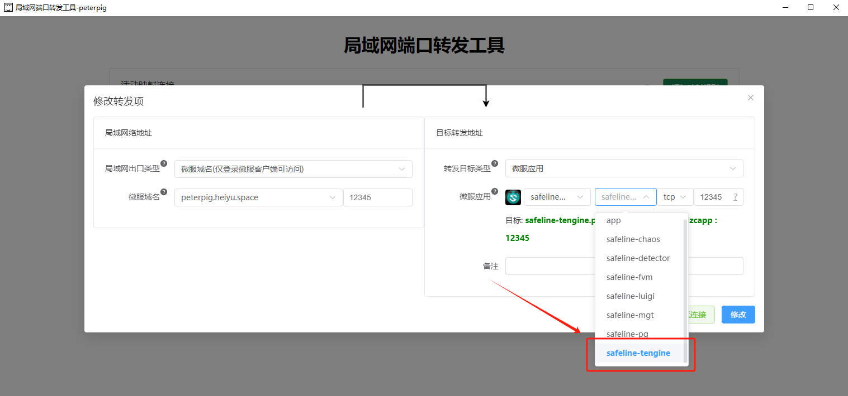Click the target port field showing 12345
Image resolution: width=848 pixels, height=396 pixels.
[x=718, y=197]
